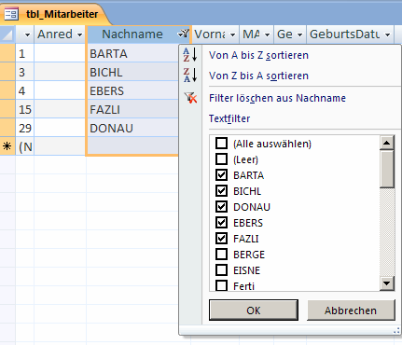Check the (Alle auswählen) checkbox
This screenshot has height=345, width=402.
pos(221,144)
